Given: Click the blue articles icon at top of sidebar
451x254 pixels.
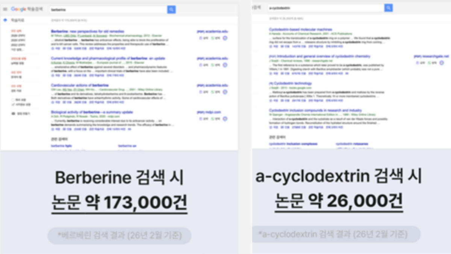Looking at the screenshot, I should click(5, 20).
